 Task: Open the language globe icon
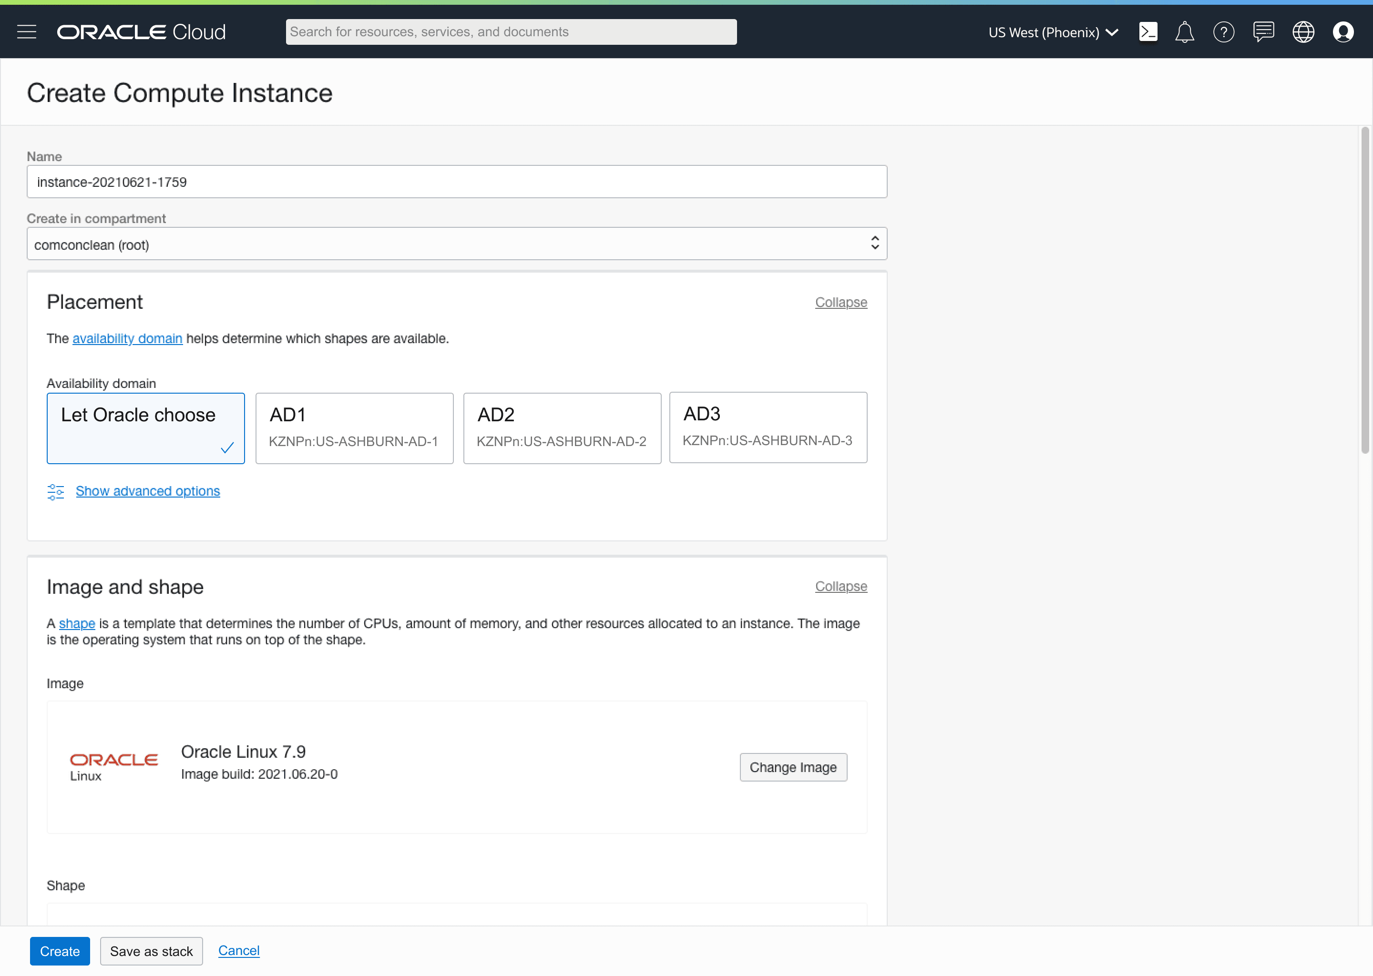tap(1302, 32)
